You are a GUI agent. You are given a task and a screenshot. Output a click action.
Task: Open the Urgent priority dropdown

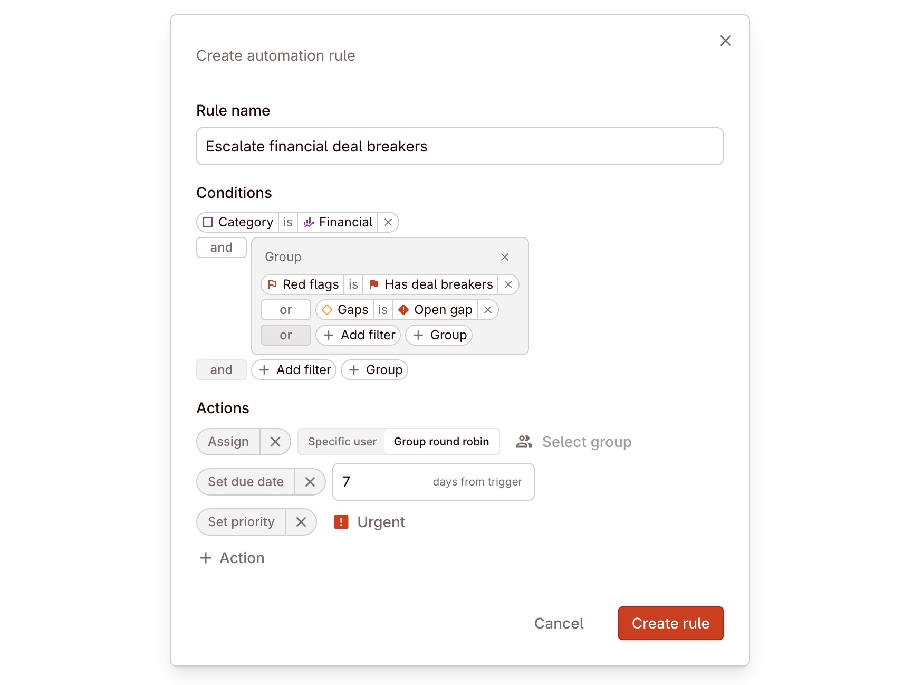coord(370,522)
